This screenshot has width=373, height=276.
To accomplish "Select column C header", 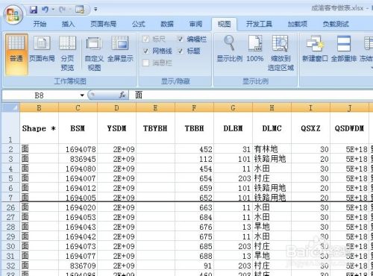I will point(78,107).
